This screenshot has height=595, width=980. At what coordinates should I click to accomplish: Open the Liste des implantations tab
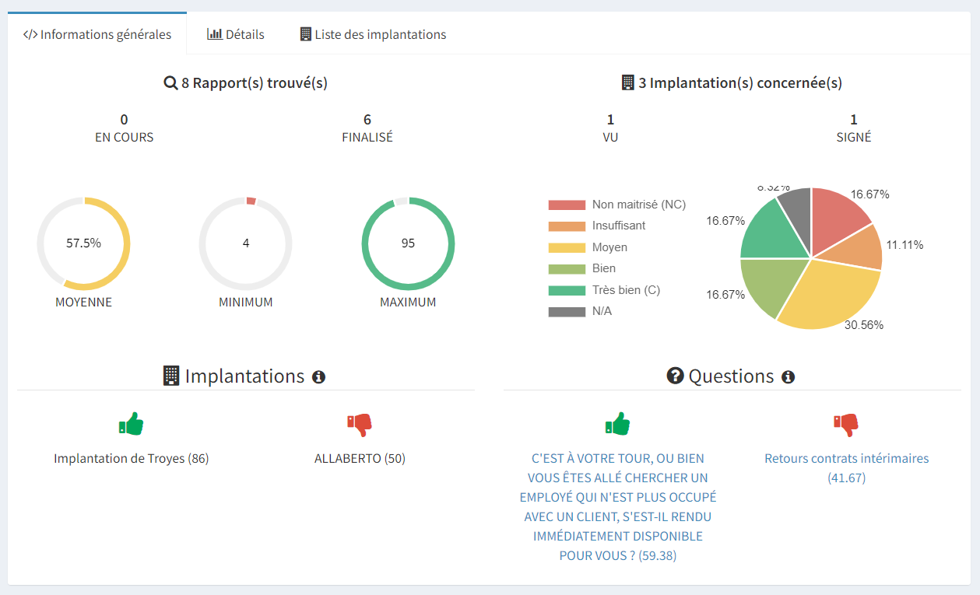click(373, 34)
